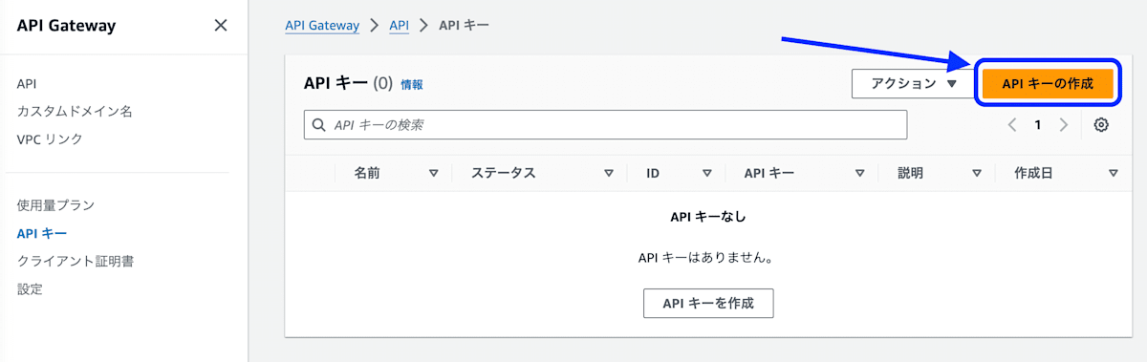The image size is (1147, 362).
Task: Open table preferences gear icon
Action: [x=1101, y=125]
